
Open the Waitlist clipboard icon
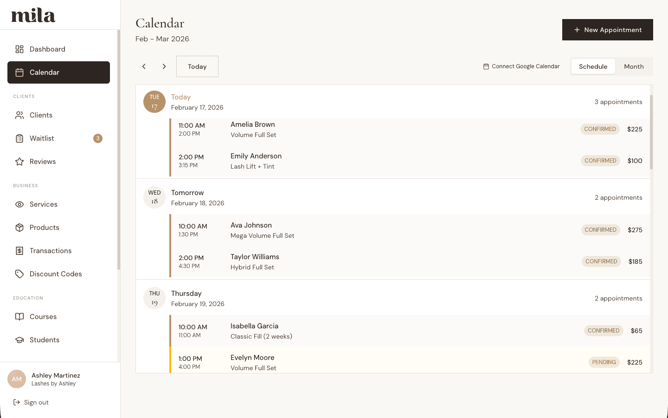tap(19, 138)
